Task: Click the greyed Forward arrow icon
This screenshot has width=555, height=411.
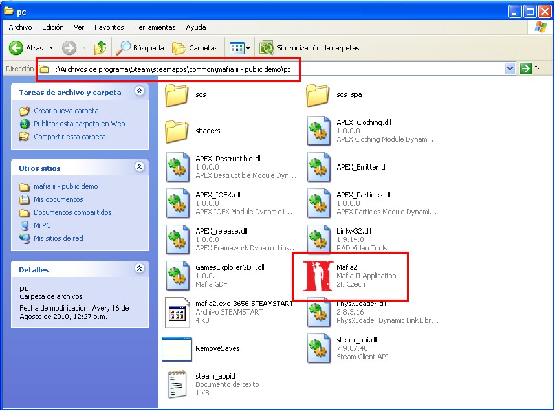Action: (69, 48)
